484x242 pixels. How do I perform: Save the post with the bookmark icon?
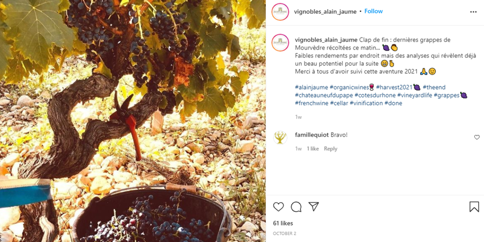click(474, 207)
